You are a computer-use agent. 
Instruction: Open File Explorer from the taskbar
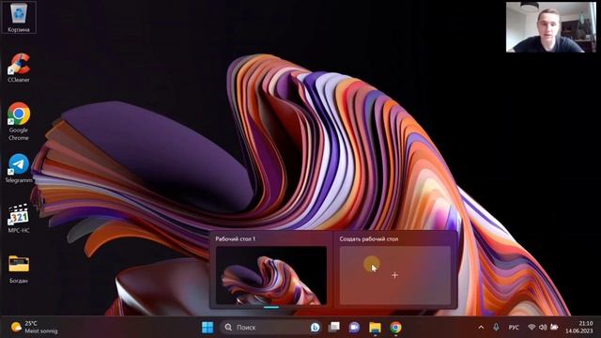tap(375, 328)
